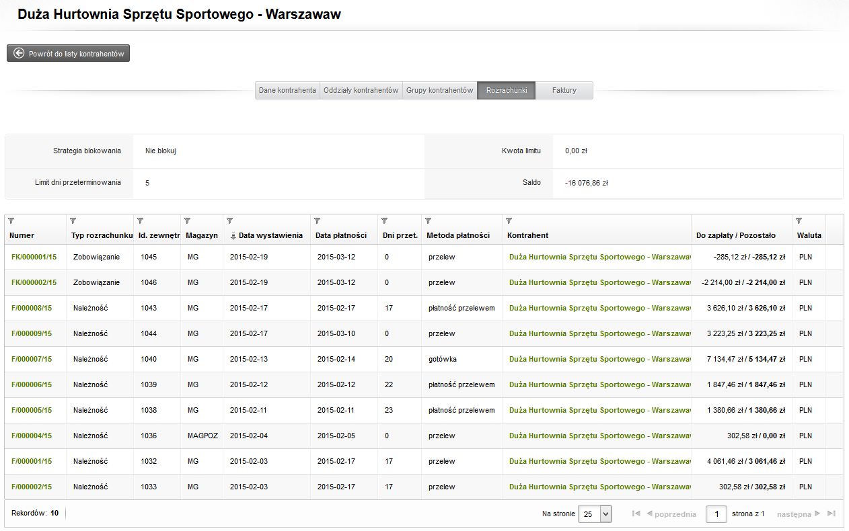Click contractor link in F/000004/15 row
This screenshot has height=531, width=849.
click(x=599, y=436)
